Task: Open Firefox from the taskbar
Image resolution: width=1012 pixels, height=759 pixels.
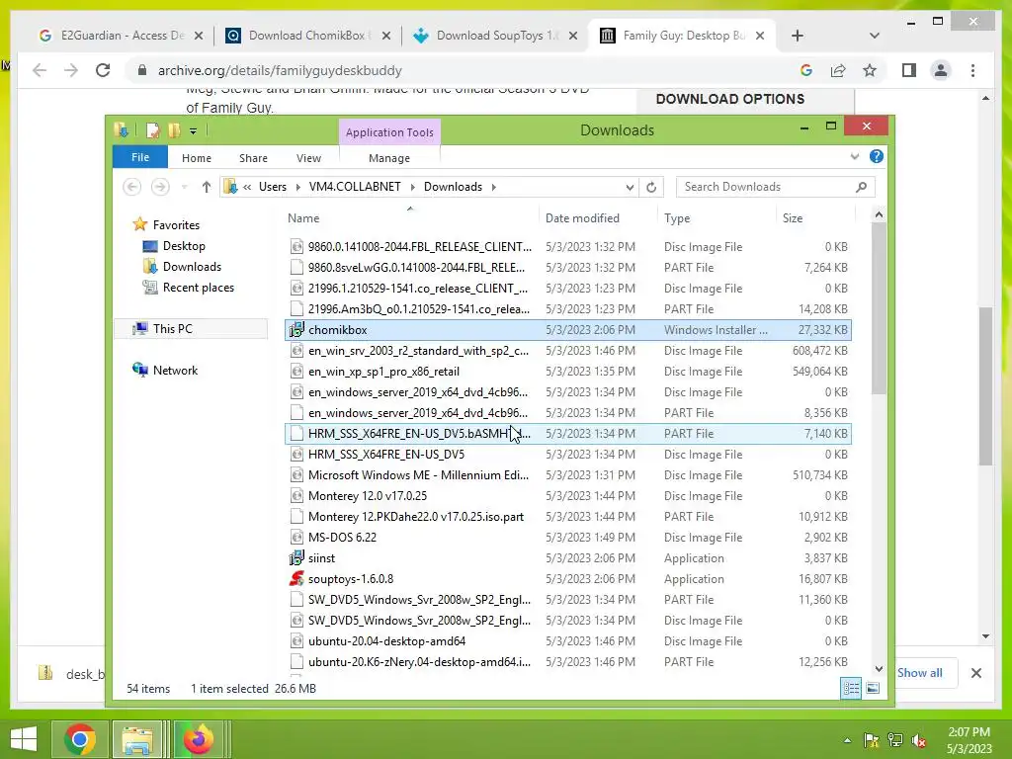Action: 199,739
